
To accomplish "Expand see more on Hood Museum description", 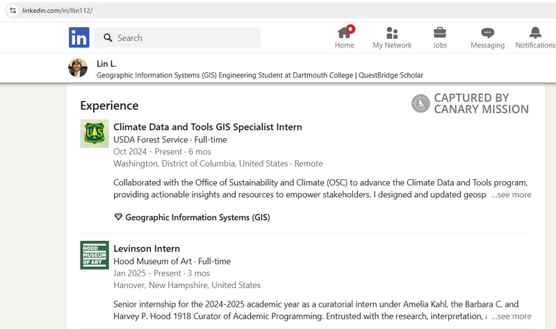I will pos(512,317).
